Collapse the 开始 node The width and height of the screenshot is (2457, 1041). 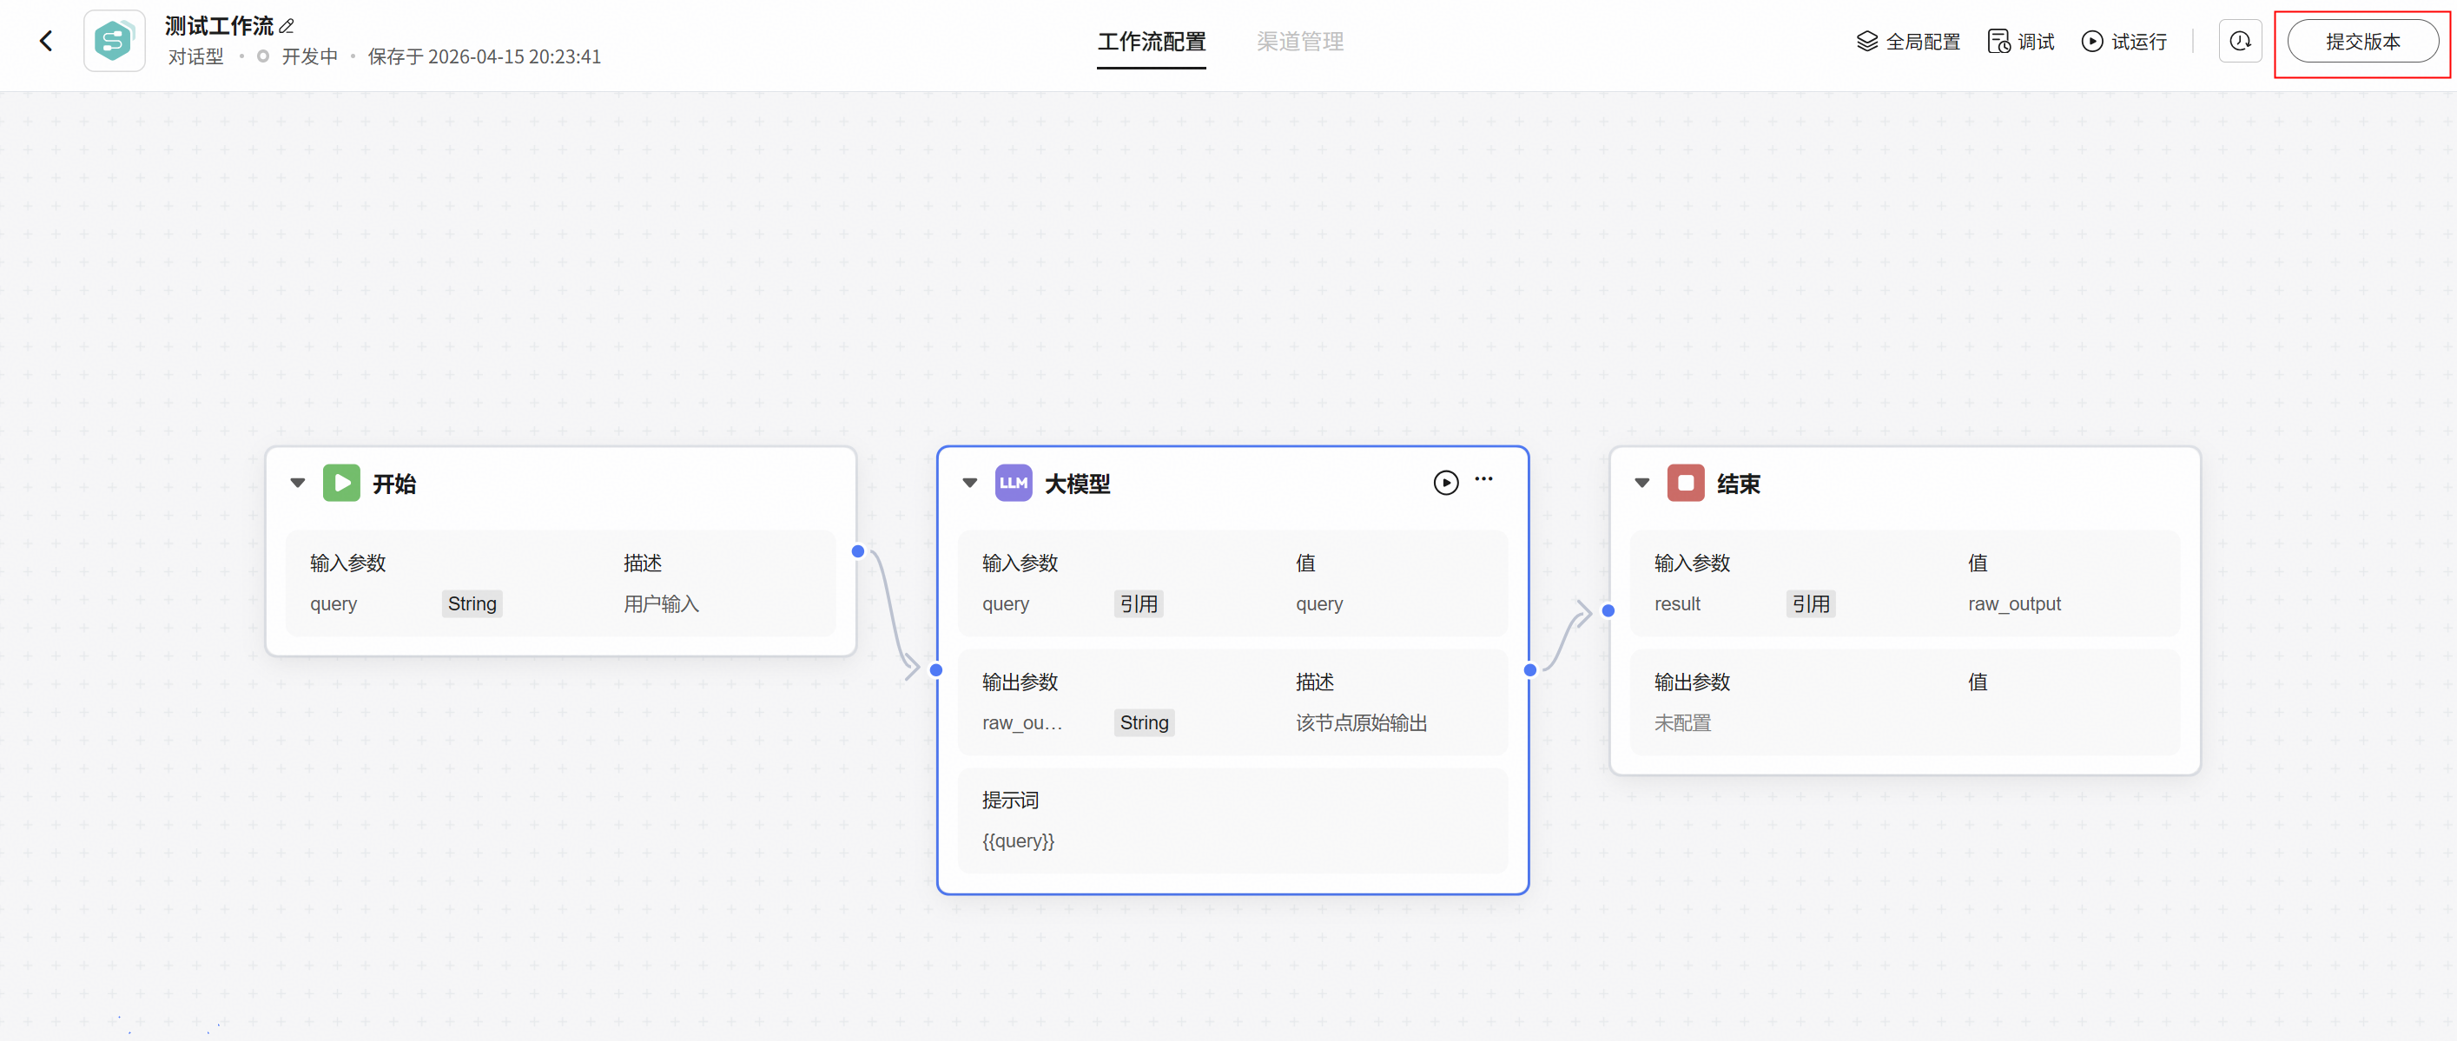point(298,483)
